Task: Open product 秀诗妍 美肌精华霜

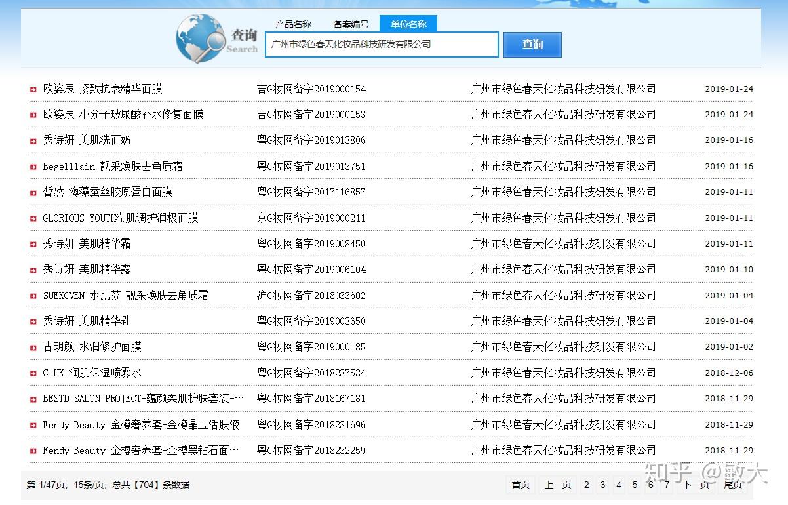Action: [x=87, y=243]
